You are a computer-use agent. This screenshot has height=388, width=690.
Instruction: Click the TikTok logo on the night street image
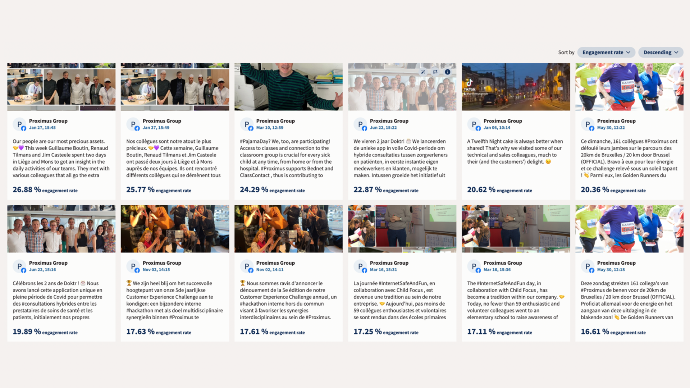pos(469,85)
